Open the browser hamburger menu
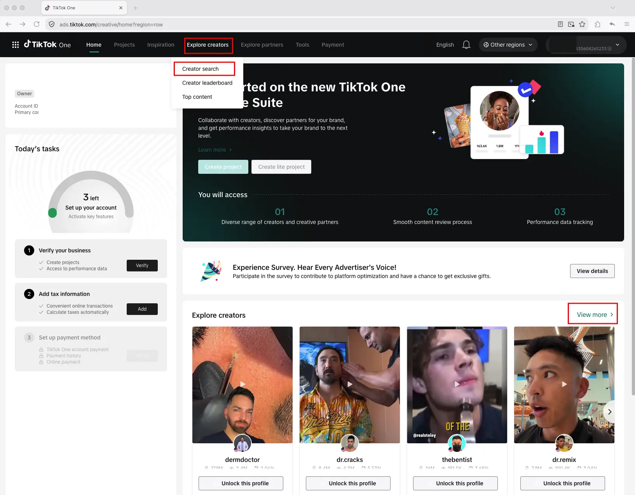Image resolution: width=635 pixels, height=495 pixels. [x=627, y=24]
